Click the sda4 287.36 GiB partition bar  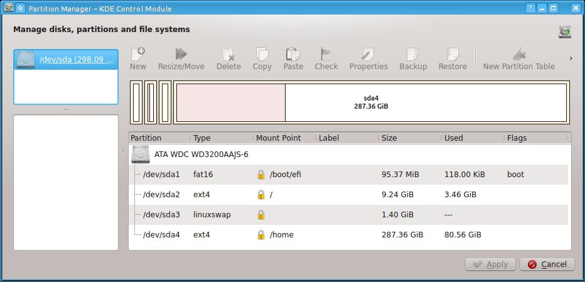click(372, 102)
